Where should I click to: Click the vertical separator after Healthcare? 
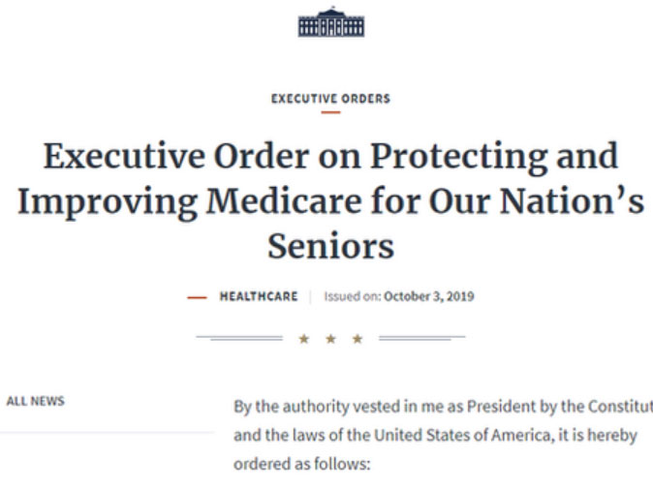311,296
